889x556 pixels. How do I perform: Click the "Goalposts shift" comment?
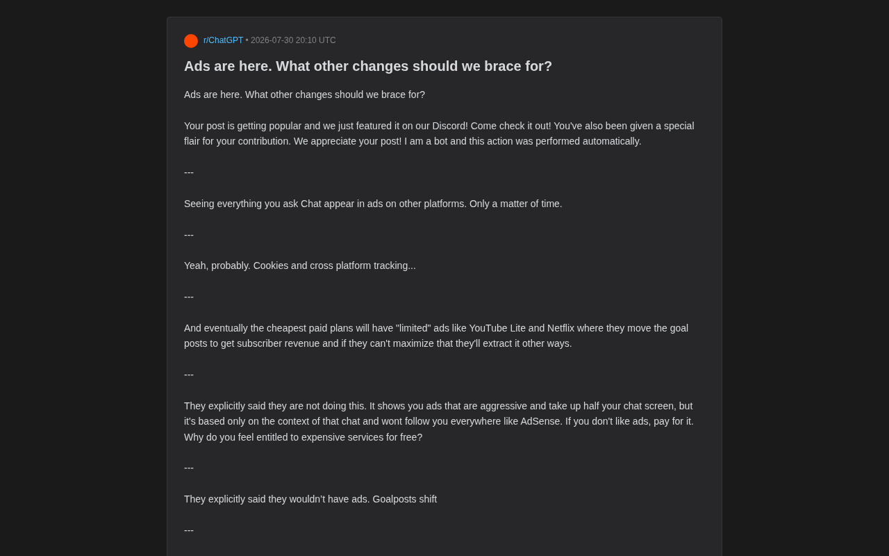(x=310, y=499)
